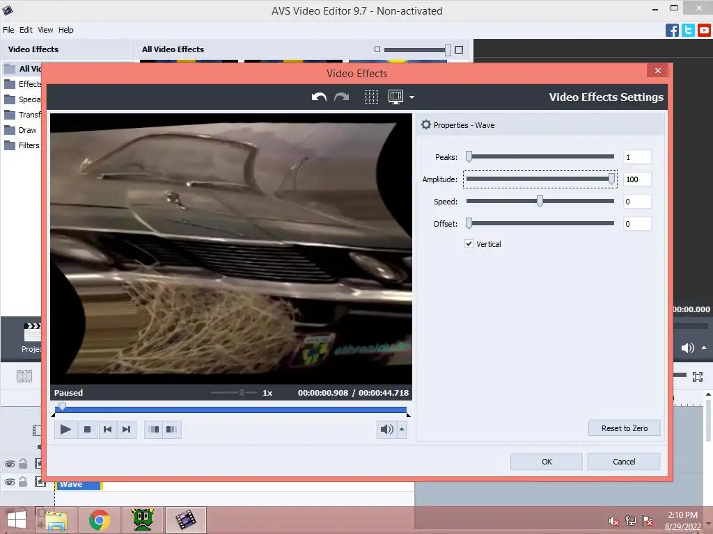The image size is (713, 534).
Task: Open File Explorer from the taskbar
Action: click(57, 520)
